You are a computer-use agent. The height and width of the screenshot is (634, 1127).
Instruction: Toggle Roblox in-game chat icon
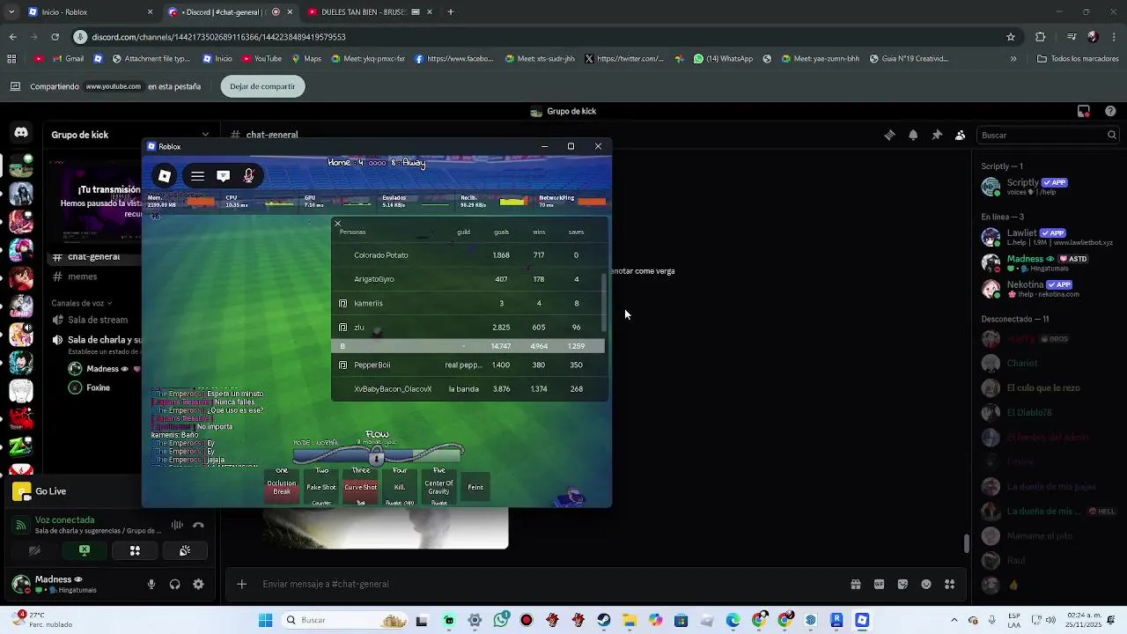pos(223,176)
